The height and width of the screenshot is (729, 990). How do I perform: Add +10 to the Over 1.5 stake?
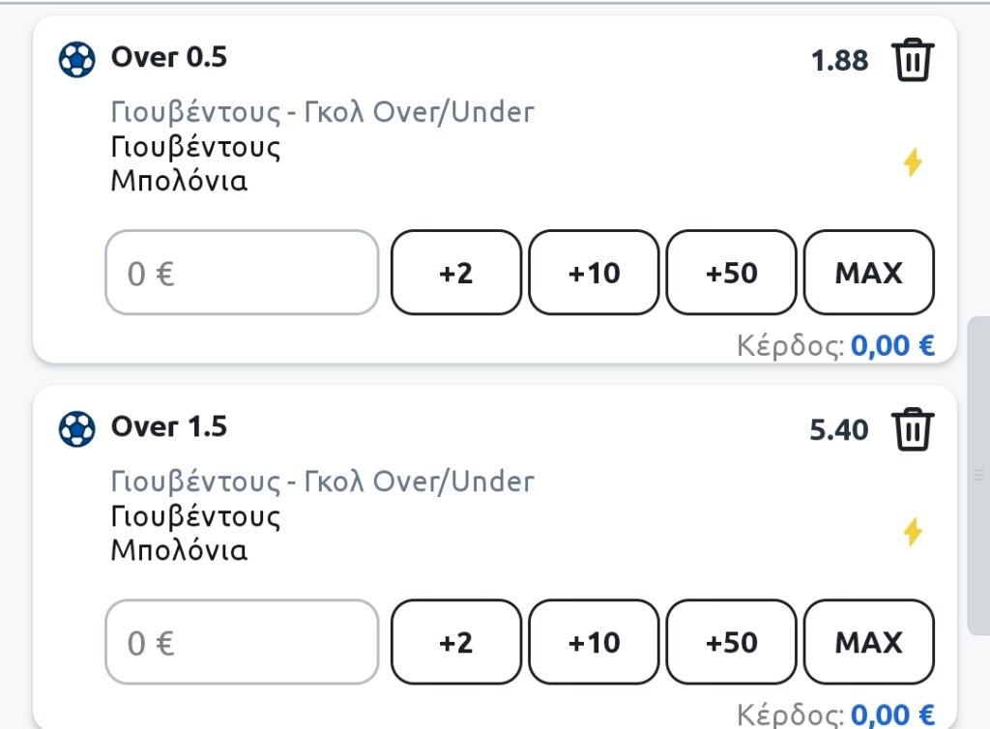coord(594,642)
